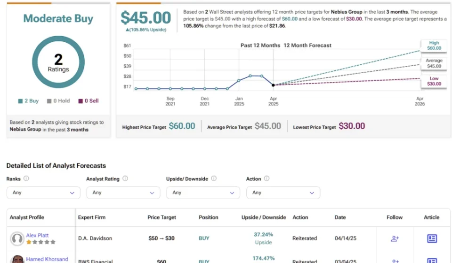
Task: Click the $50 → $30 price target cell
Action: coord(161,238)
